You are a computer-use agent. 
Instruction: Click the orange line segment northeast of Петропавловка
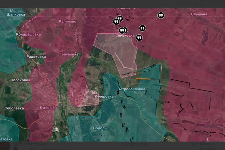click(143, 79)
